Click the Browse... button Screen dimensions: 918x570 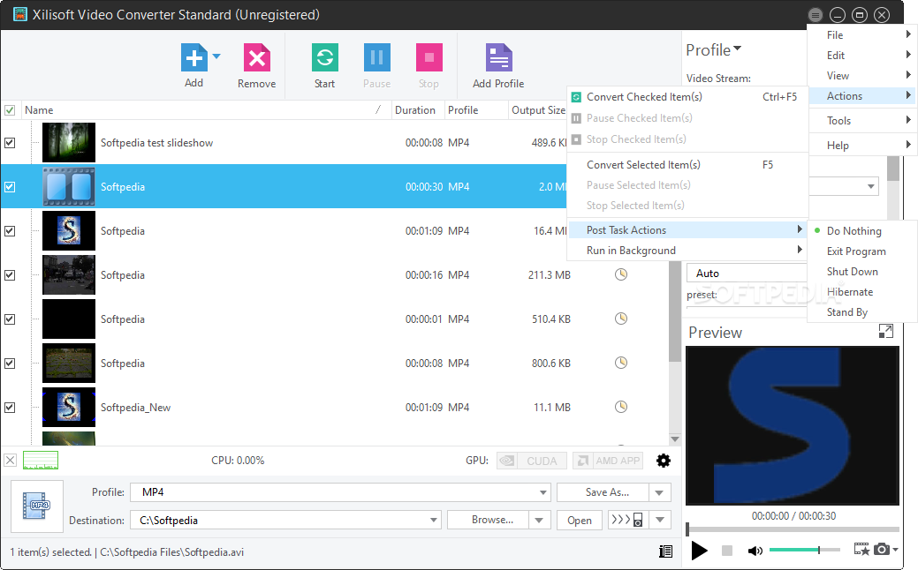[489, 520]
